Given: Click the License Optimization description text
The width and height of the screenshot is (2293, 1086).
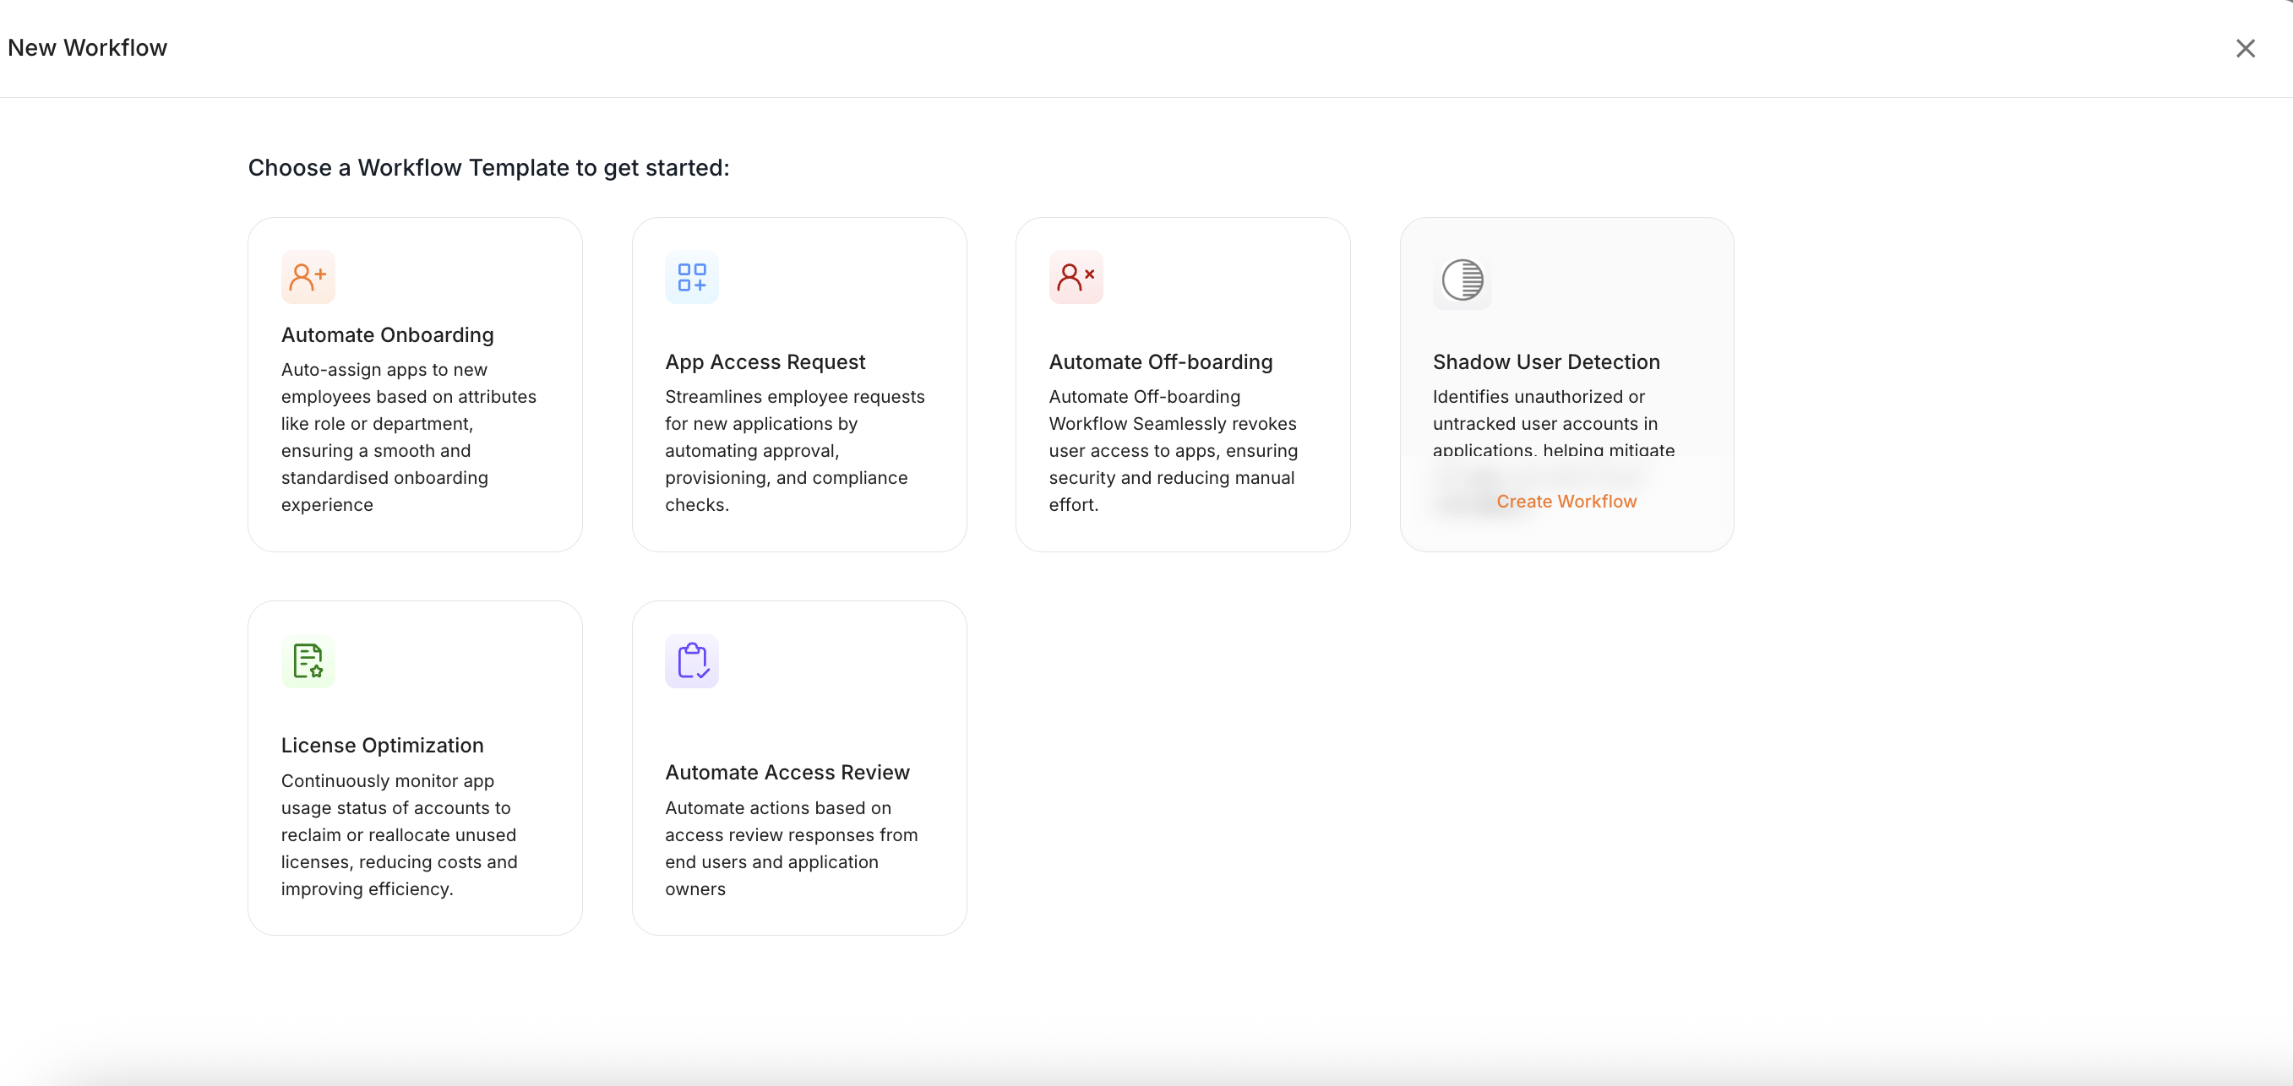Looking at the screenshot, I should coord(398,834).
